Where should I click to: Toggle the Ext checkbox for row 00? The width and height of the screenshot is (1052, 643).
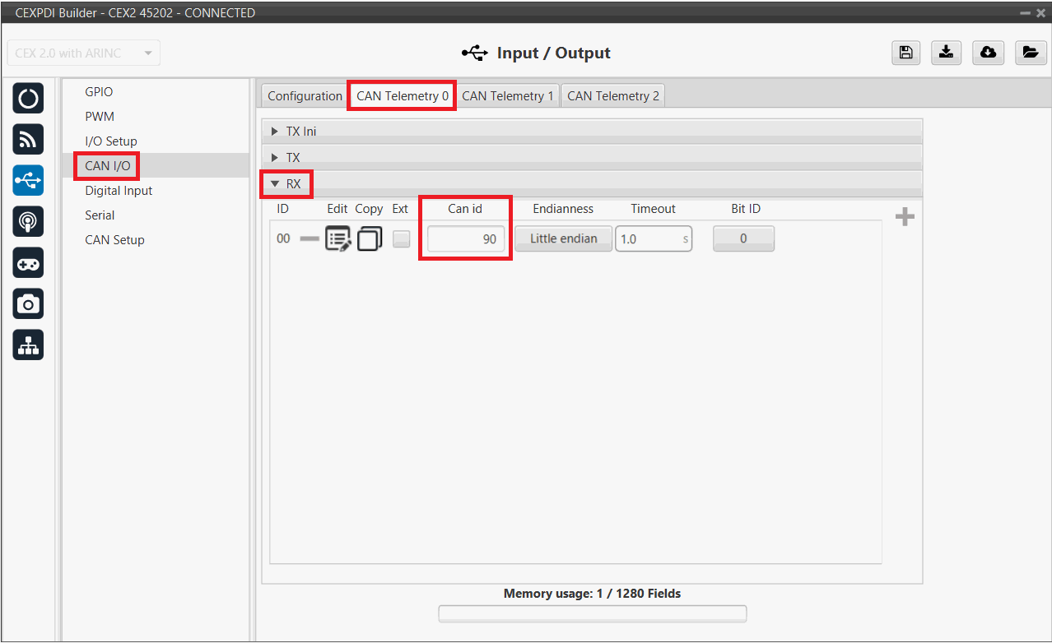pos(401,239)
